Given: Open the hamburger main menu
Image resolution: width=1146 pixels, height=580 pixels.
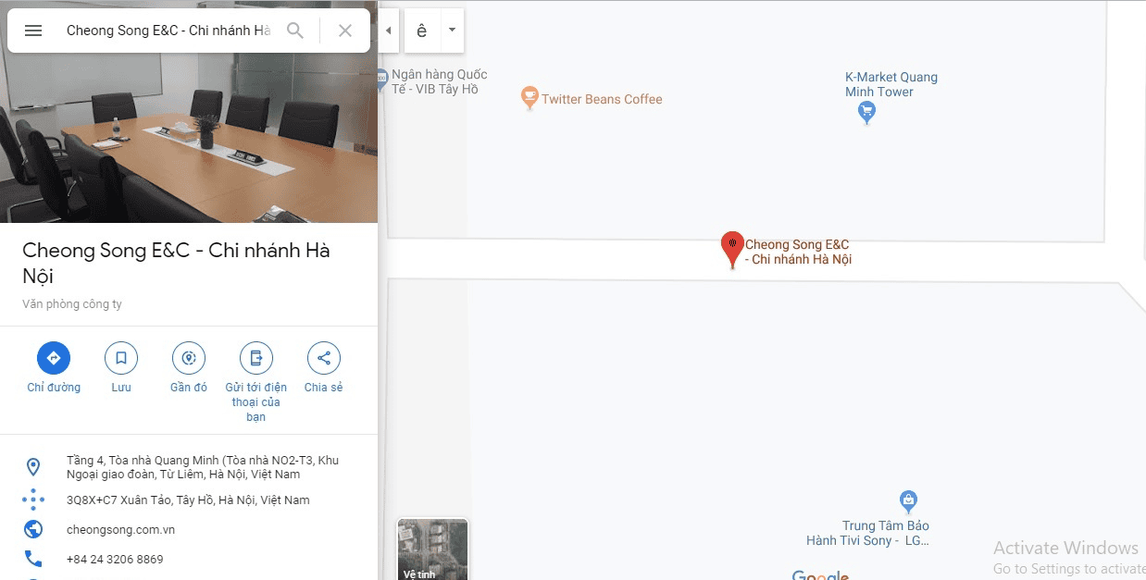Looking at the screenshot, I should (x=33, y=31).
